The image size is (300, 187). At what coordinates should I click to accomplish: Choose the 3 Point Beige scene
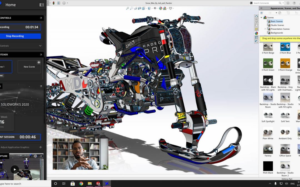268,48
